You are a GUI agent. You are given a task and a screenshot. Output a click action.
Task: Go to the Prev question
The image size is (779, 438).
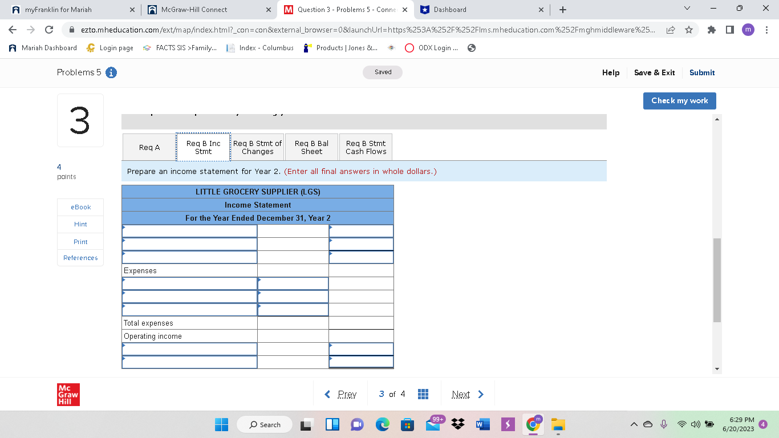pos(340,394)
